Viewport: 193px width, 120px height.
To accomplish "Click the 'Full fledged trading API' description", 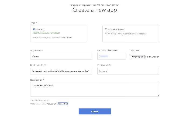I will click(x=50, y=37).
